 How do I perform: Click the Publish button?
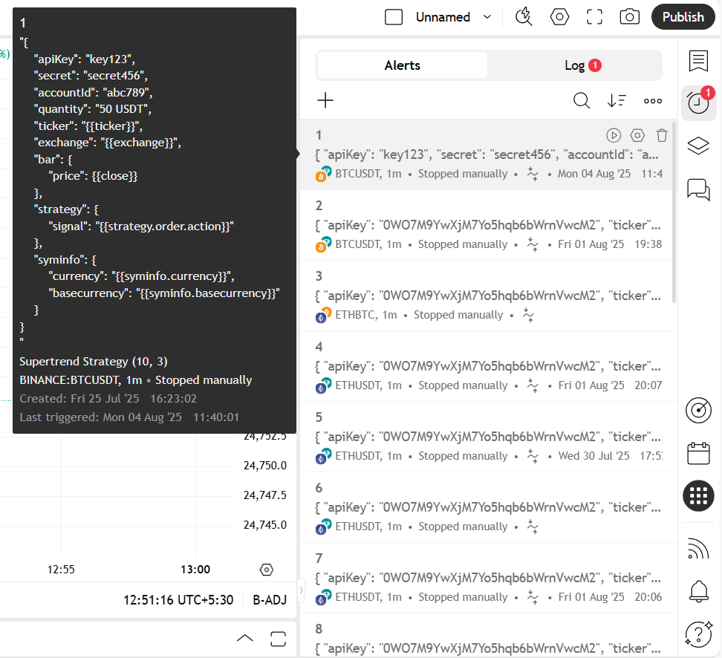(683, 17)
